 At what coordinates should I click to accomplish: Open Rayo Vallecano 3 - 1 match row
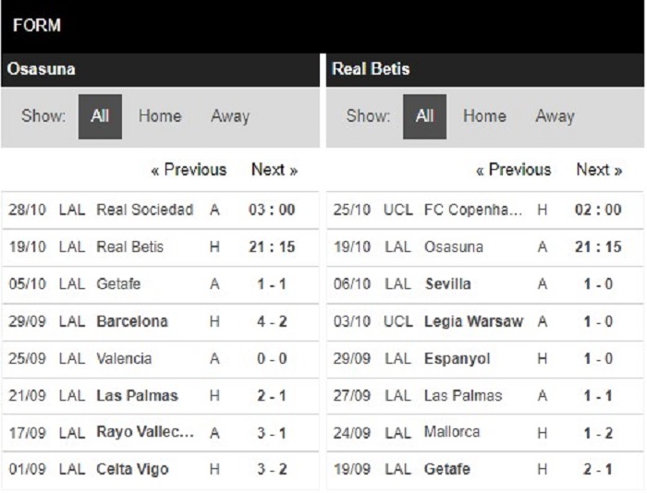coord(160,433)
